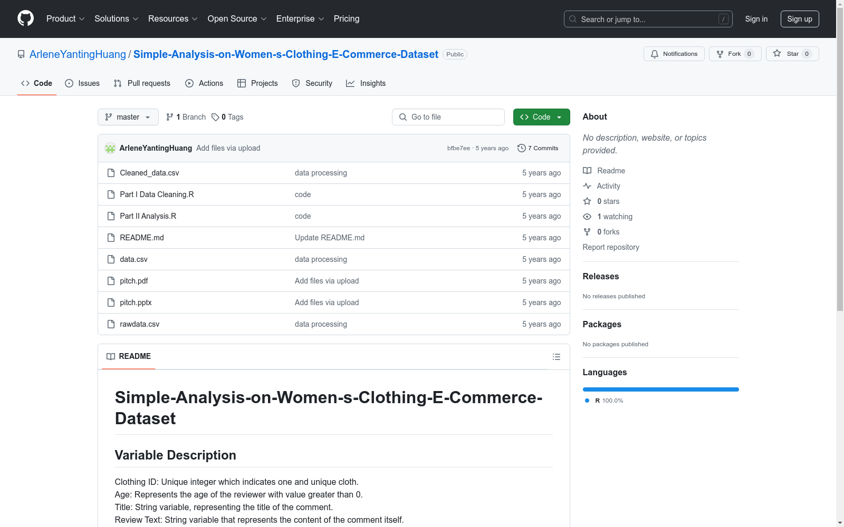Open the Resources dropdown
The image size is (844, 527).
coord(173,19)
